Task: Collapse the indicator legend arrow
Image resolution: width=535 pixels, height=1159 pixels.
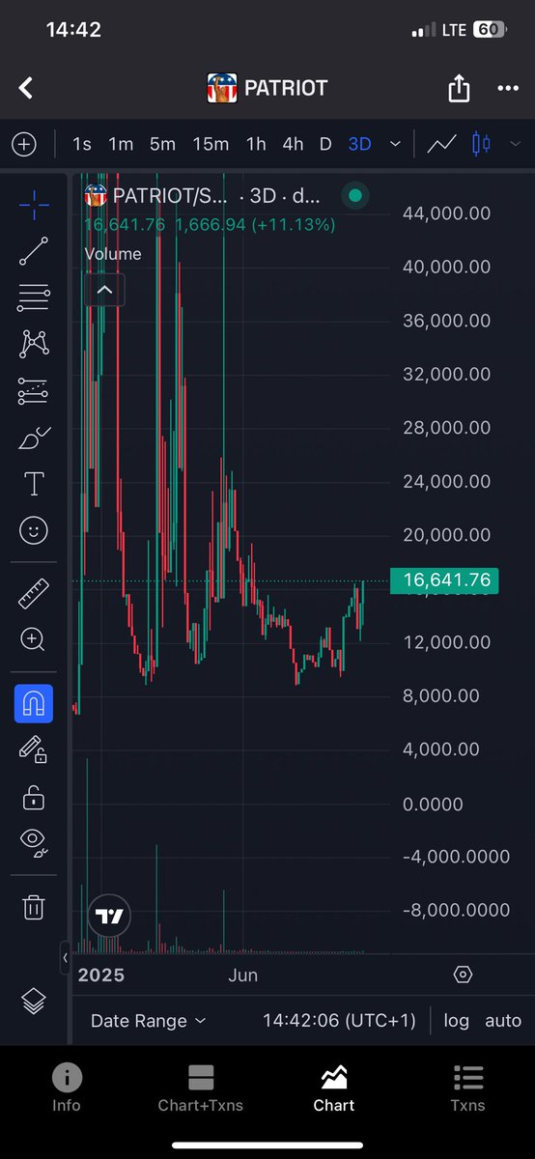Action: pyautogui.click(x=104, y=289)
